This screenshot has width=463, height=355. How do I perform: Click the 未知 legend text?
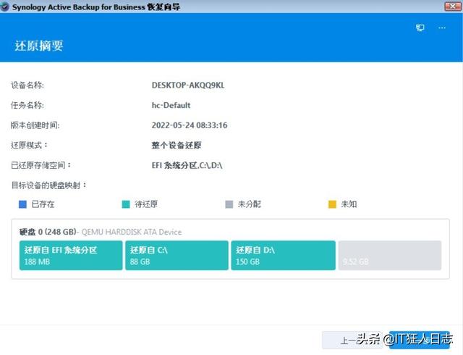click(349, 204)
